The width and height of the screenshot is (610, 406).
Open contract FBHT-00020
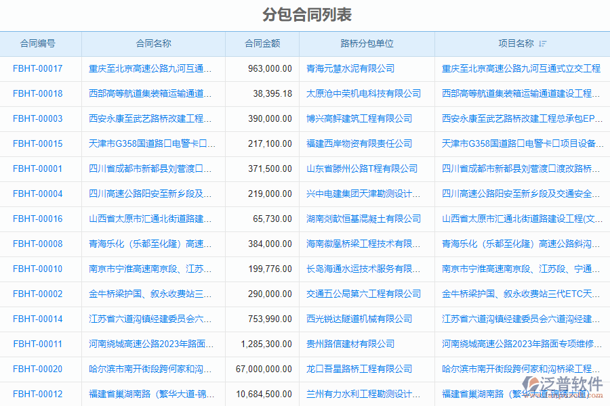[x=37, y=369]
